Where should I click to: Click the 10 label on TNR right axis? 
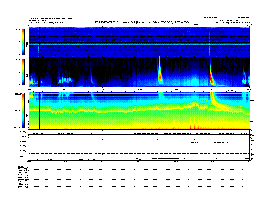pyautogui.click(x=252, y=121)
